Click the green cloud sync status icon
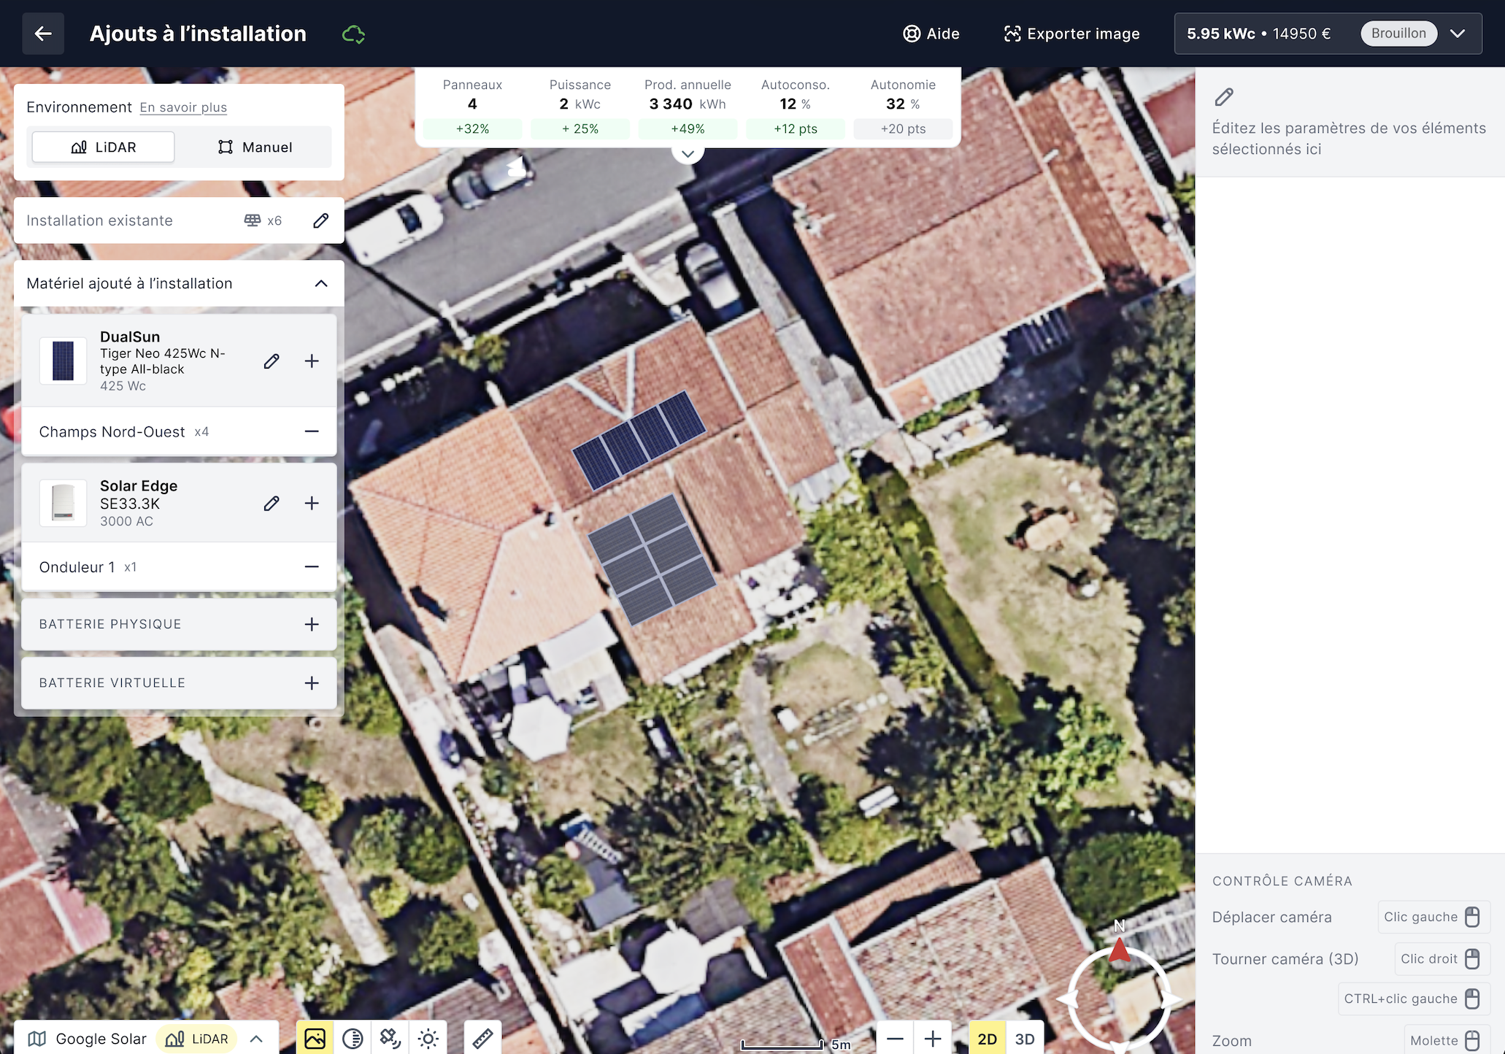This screenshot has height=1054, width=1505. pyautogui.click(x=353, y=34)
